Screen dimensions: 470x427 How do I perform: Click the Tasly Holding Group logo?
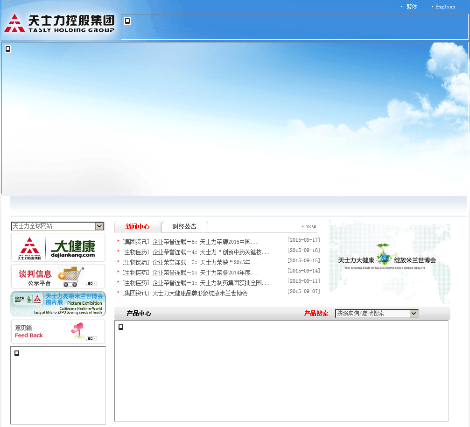pos(59,23)
